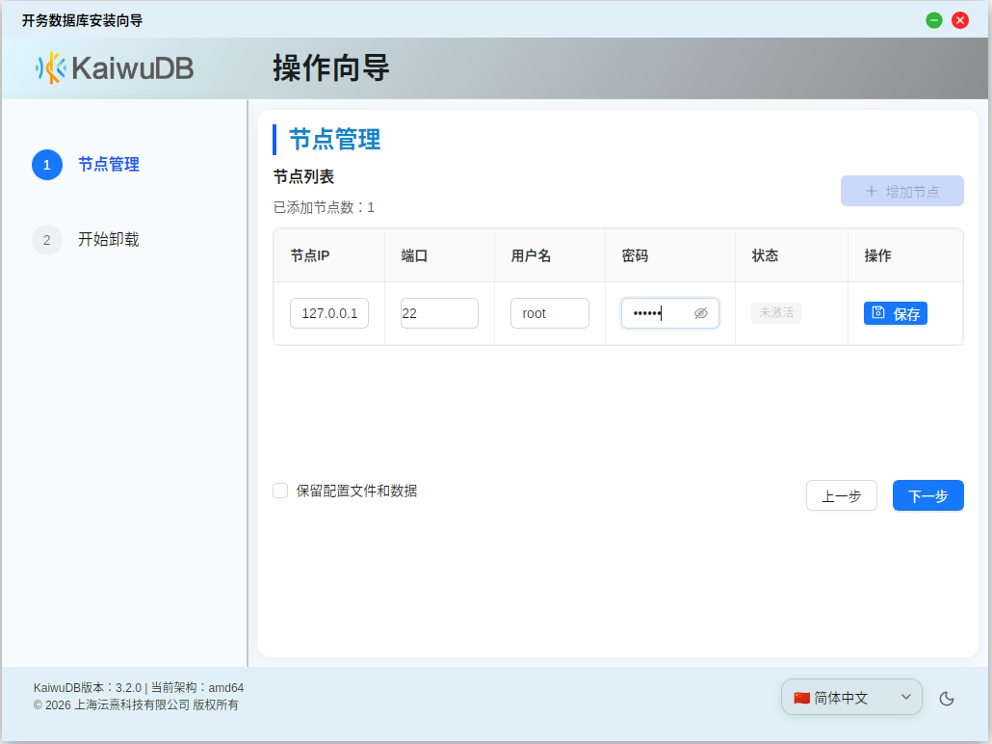992x744 pixels.
Task: Focus the username field showing root
Action: [550, 313]
